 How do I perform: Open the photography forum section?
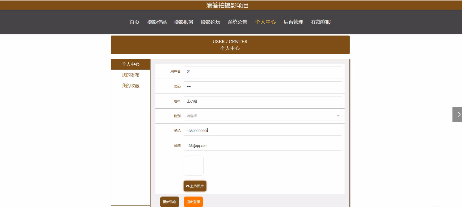point(210,22)
